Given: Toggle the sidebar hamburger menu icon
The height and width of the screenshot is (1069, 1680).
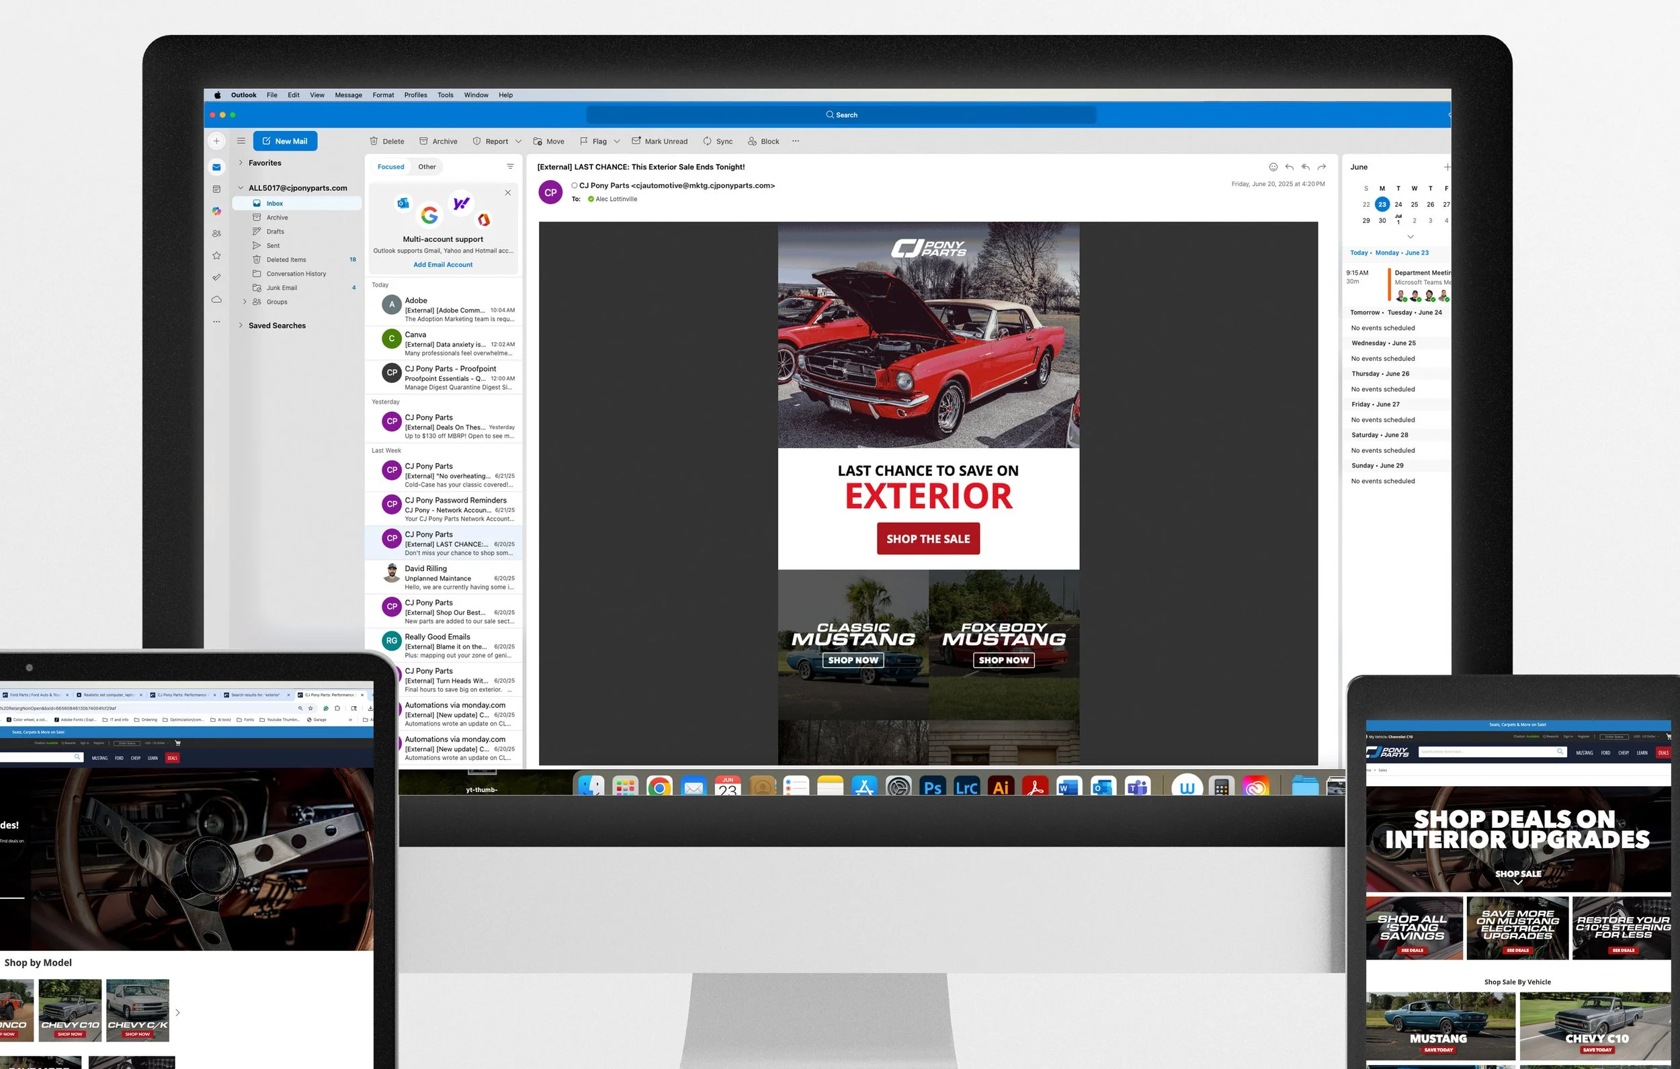Looking at the screenshot, I should coord(241,140).
